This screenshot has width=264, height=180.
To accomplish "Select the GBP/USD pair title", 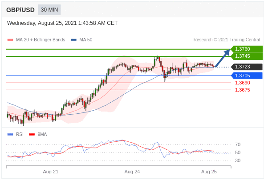I will point(20,10).
